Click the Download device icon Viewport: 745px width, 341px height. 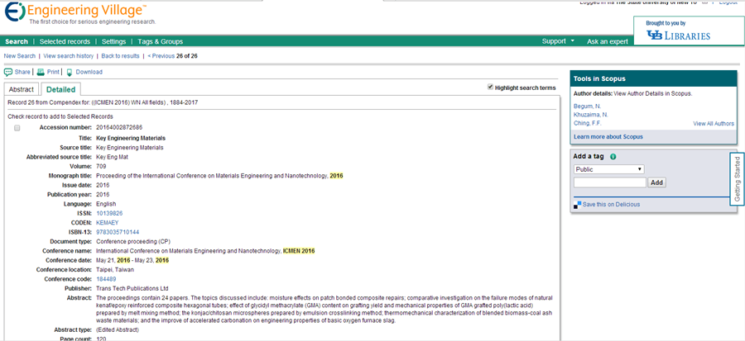click(70, 73)
